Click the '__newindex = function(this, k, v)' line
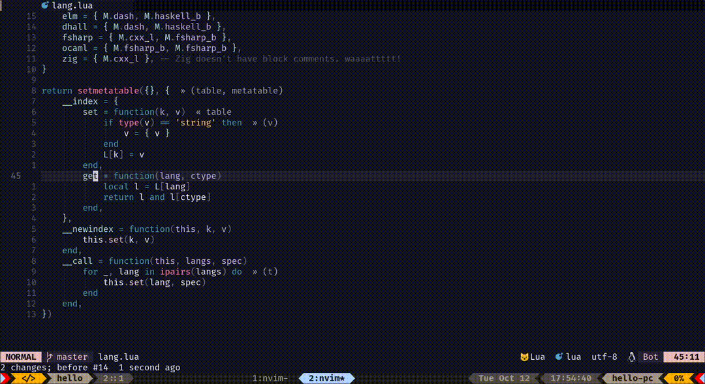The width and height of the screenshot is (705, 384). click(x=147, y=229)
